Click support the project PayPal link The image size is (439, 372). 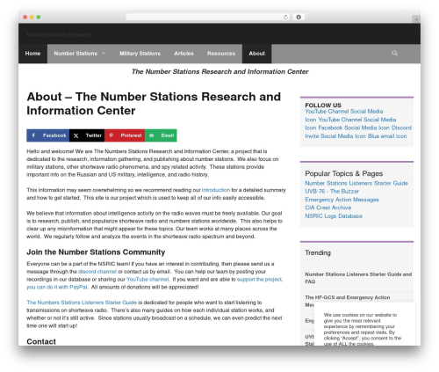[155, 283]
